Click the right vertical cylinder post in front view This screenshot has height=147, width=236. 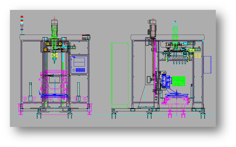point(78,91)
